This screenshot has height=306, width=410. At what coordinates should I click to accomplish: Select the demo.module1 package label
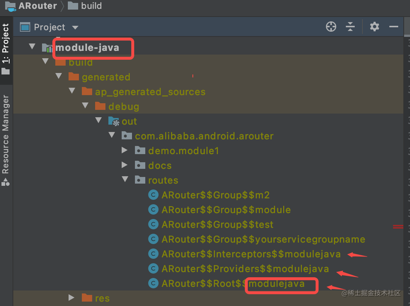184,151
